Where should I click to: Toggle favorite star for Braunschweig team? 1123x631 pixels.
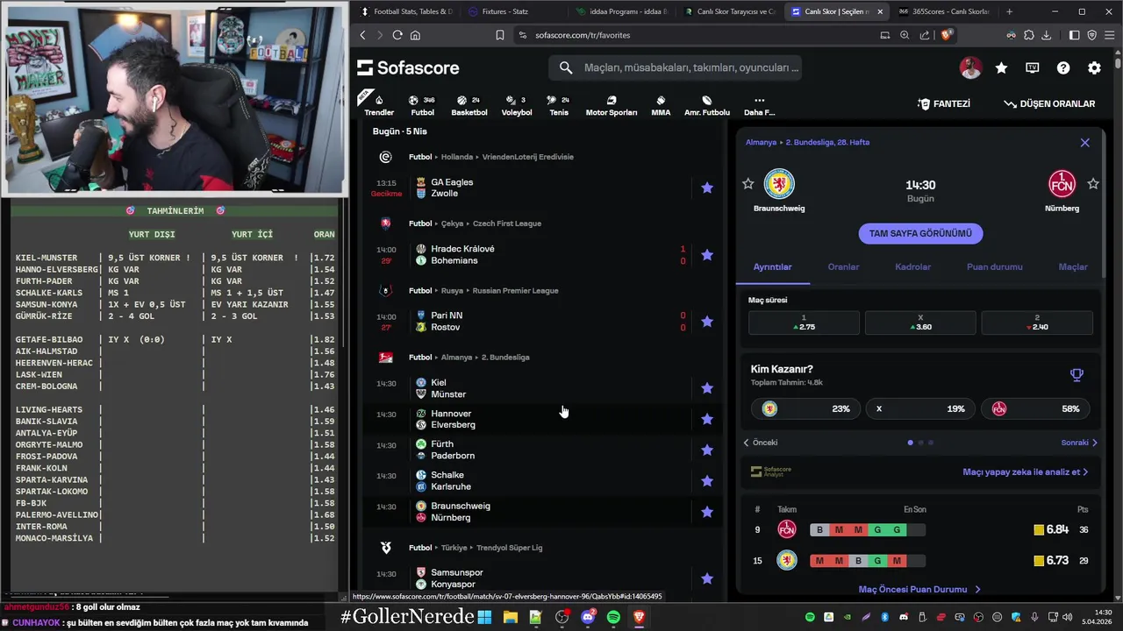click(x=747, y=183)
